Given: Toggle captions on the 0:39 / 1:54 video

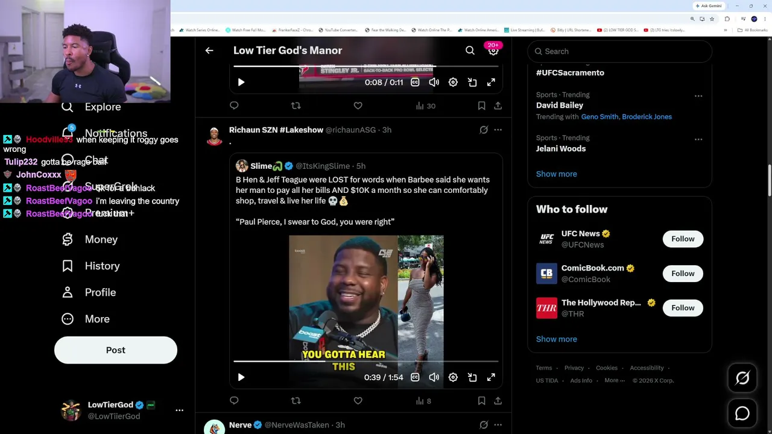Looking at the screenshot, I should click(415, 377).
